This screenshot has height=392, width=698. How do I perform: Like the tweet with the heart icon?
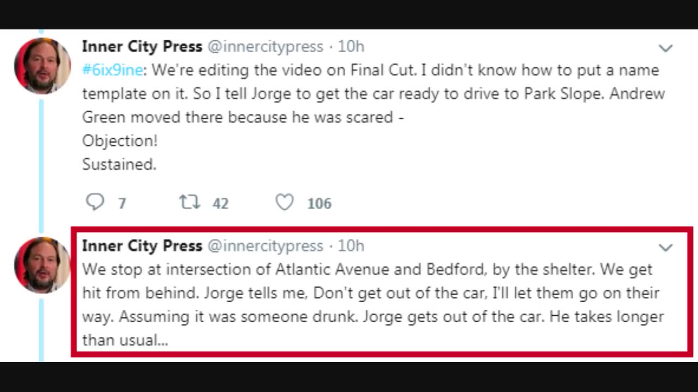(284, 203)
